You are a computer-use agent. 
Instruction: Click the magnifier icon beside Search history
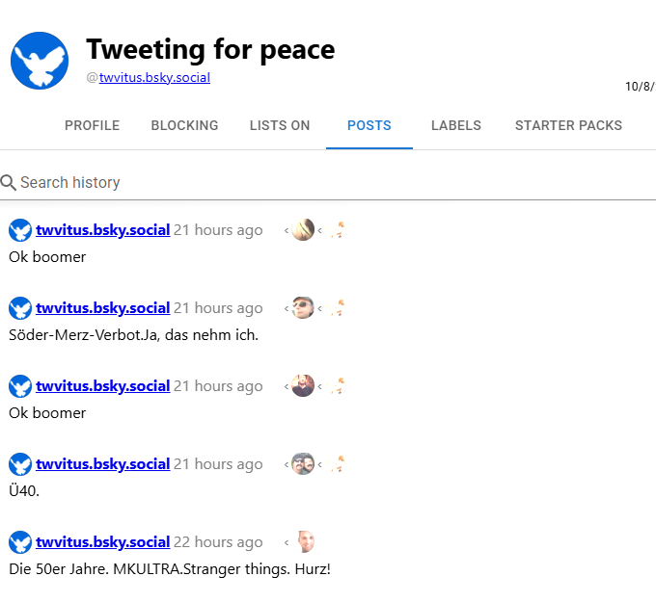click(9, 182)
